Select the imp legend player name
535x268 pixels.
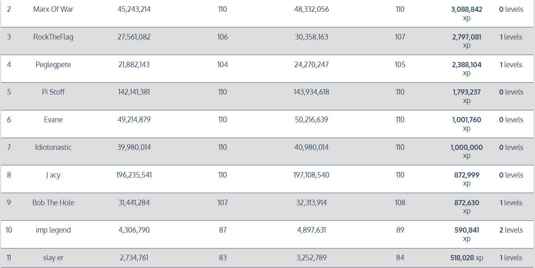pos(53,230)
